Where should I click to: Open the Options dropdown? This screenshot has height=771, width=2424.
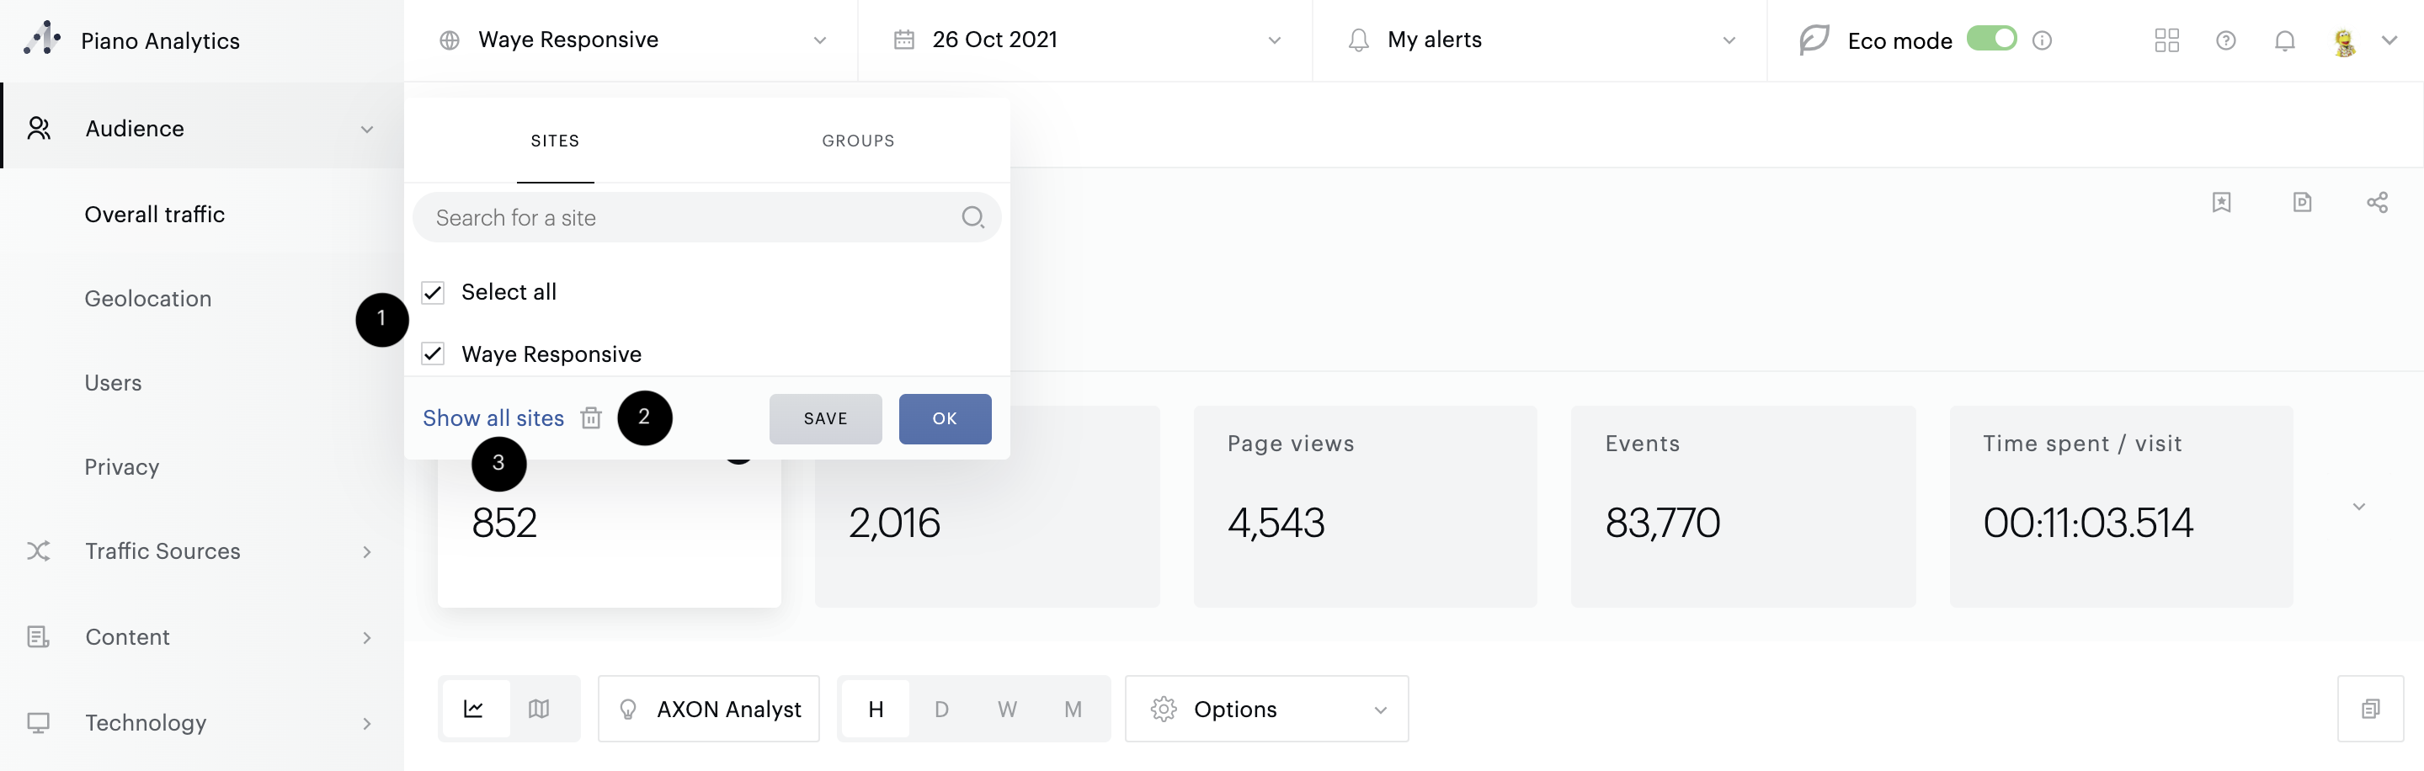tap(1265, 709)
